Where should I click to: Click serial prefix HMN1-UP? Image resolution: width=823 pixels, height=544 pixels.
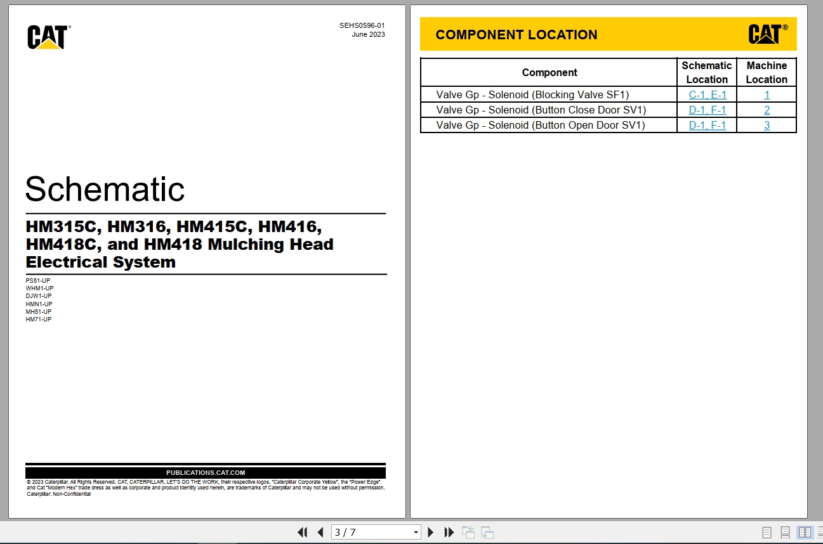[x=39, y=304]
